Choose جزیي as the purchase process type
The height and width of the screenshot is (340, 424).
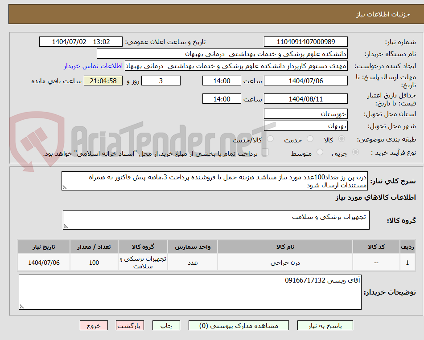click(355, 152)
